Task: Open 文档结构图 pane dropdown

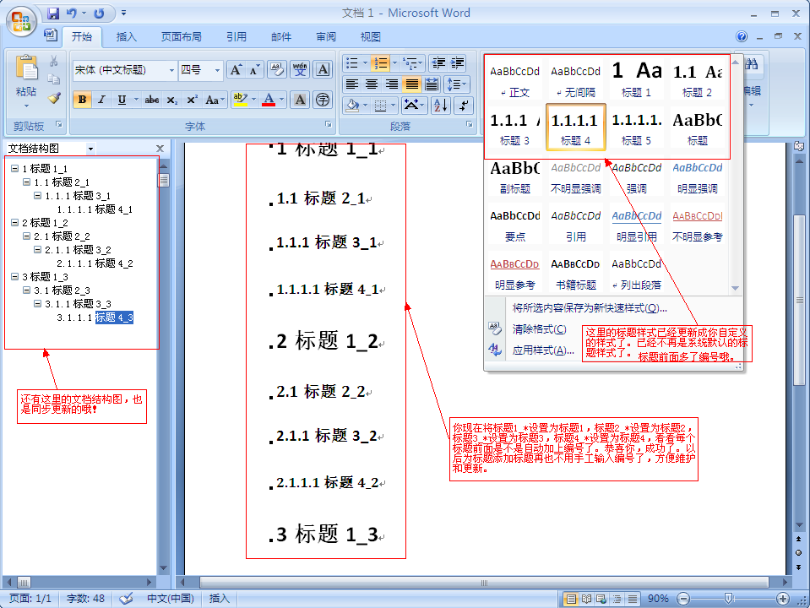Action: click(90, 149)
